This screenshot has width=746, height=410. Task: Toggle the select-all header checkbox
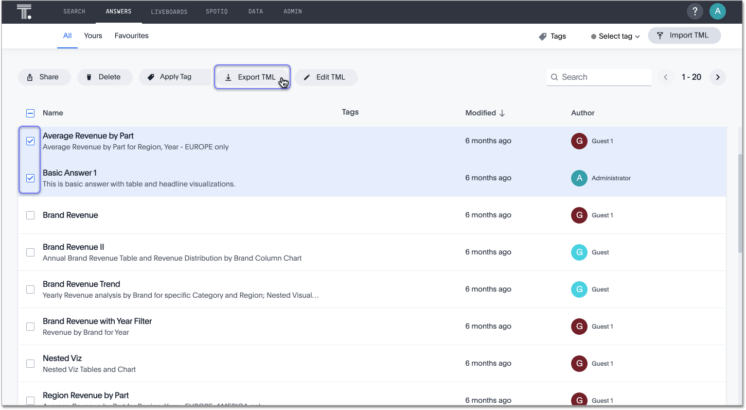click(30, 113)
